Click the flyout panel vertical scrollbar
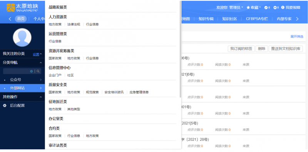Image resolution: width=308 pixels, height=152 pixels. point(180,49)
